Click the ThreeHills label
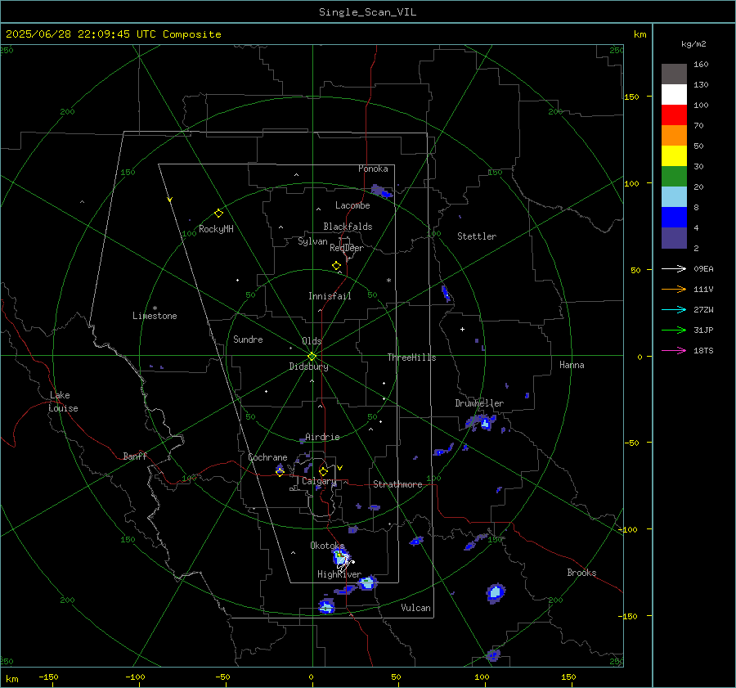 (x=411, y=357)
